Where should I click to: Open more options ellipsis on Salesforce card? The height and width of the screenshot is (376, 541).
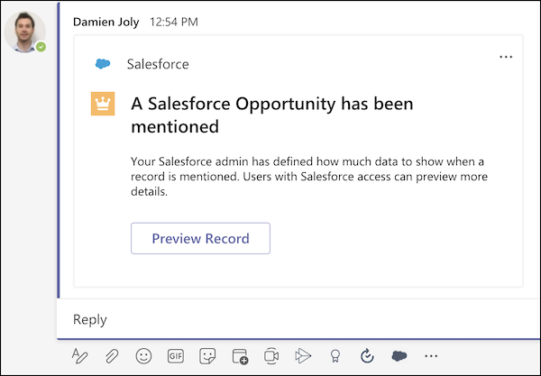click(506, 57)
